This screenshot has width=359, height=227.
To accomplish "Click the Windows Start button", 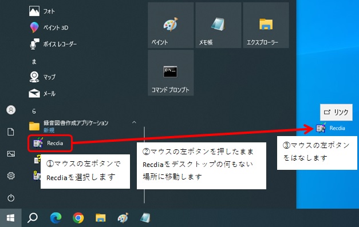I will coord(10,218).
